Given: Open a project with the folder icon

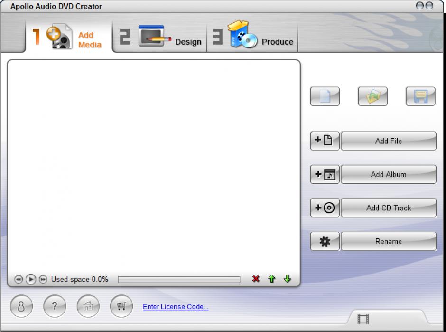Looking at the screenshot, I should point(372,96).
